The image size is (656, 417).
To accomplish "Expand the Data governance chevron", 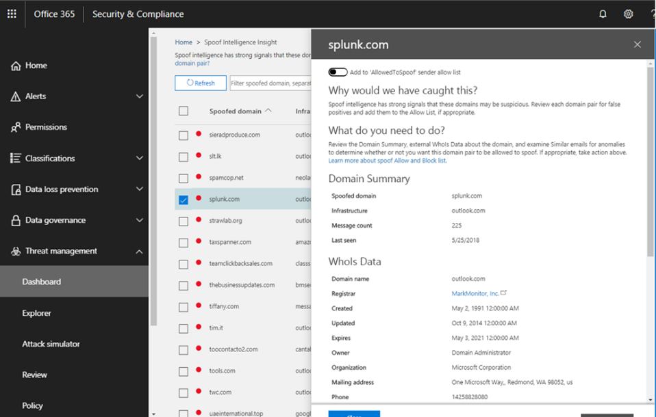I will (x=139, y=220).
